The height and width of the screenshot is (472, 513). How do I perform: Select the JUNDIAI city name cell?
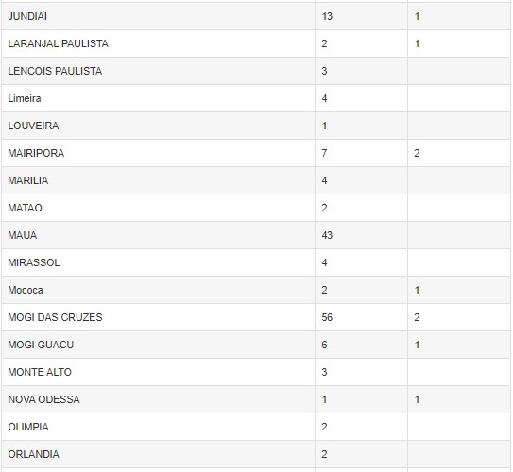pos(159,16)
